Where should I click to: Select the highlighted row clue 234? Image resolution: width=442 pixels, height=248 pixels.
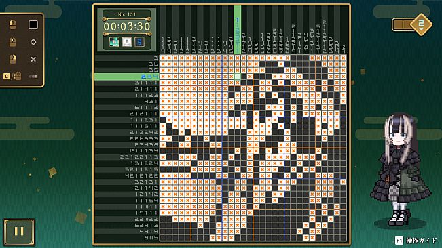coord(127,77)
